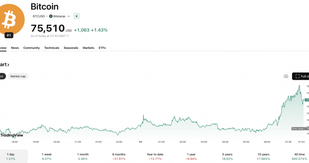Screen dimensions: 309x163
Task: Open the ETFs tab
Action: (102, 48)
